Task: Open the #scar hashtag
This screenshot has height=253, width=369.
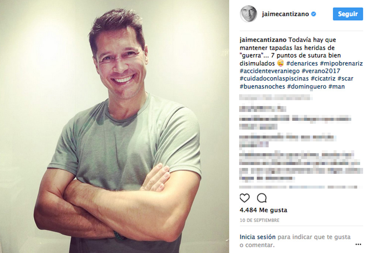Action: [x=345, y=78]
